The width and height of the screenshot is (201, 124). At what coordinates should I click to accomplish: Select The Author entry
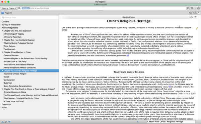(6, 104)
